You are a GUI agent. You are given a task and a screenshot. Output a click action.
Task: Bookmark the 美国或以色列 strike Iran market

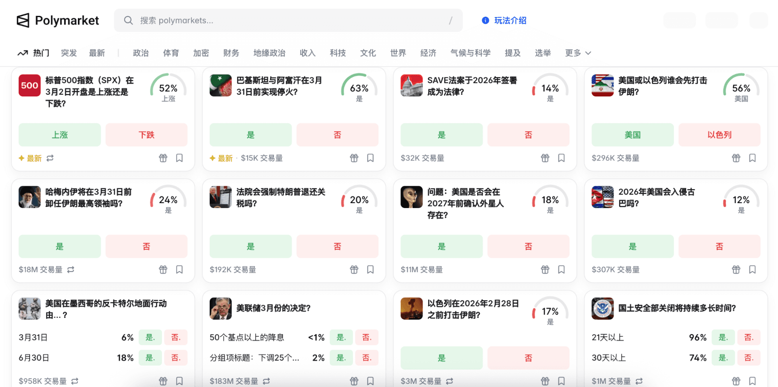752,158
